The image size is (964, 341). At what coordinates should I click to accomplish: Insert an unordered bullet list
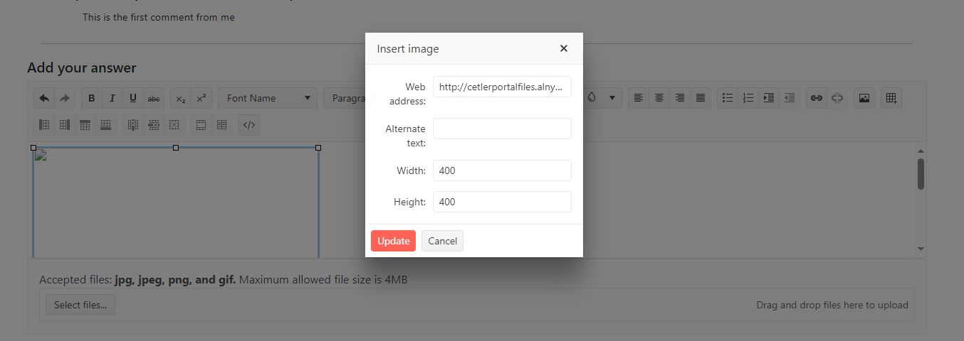tap(728, 98)
